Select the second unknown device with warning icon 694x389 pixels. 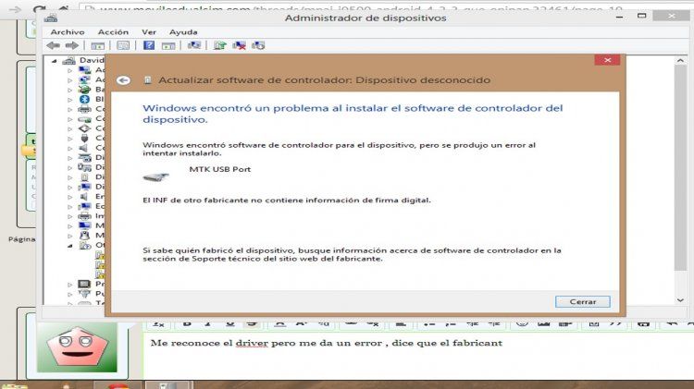[101, 265]
